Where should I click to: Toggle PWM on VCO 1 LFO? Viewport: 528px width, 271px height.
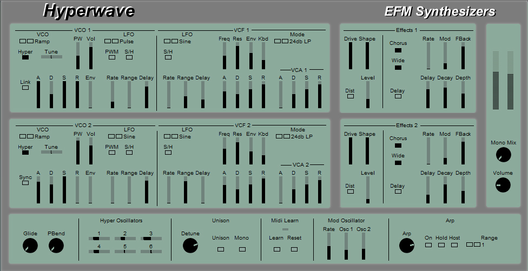point(112,57)
